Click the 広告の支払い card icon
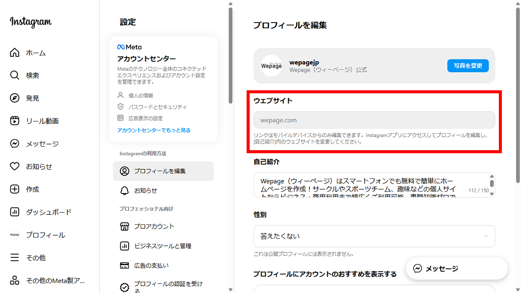The height and width of the screenshot is (293, 521). [125, 265]
